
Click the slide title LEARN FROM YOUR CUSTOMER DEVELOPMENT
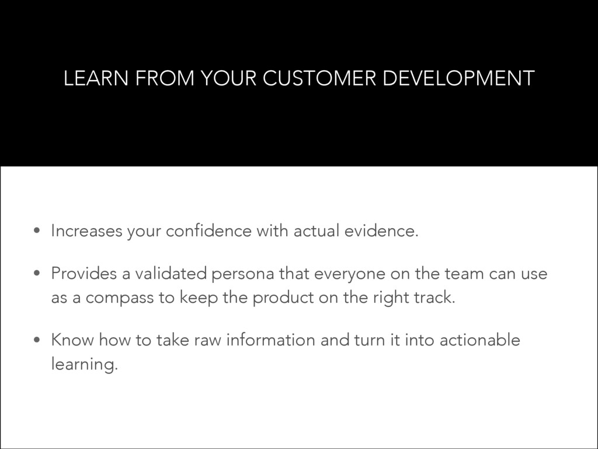click(299, 78)
